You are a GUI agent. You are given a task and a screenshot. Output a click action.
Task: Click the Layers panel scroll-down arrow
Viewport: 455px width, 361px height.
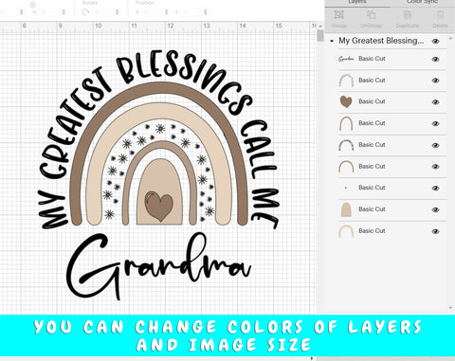450,308
